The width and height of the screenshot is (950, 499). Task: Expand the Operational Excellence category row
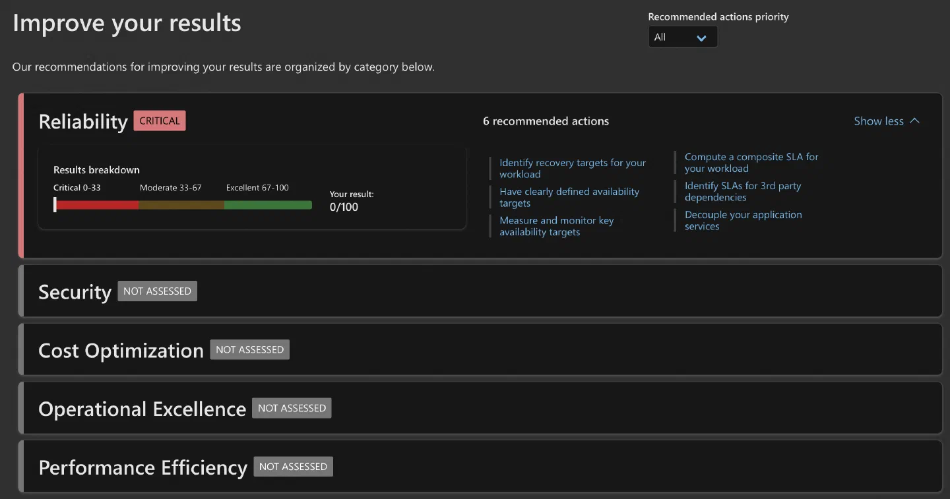[480, 409]
